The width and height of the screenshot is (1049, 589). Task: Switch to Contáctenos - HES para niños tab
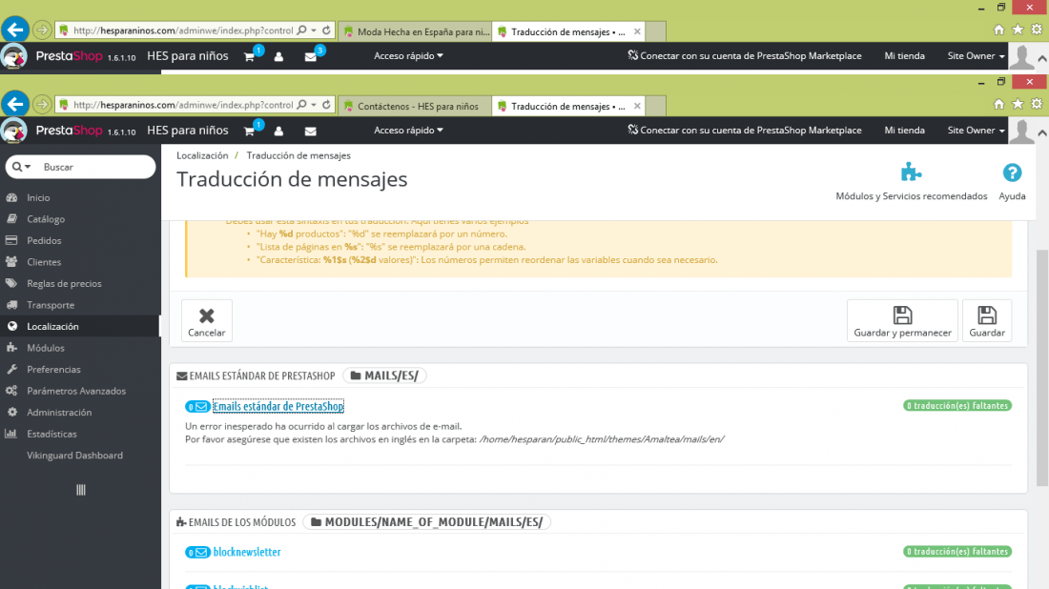(x=416, y=107)
